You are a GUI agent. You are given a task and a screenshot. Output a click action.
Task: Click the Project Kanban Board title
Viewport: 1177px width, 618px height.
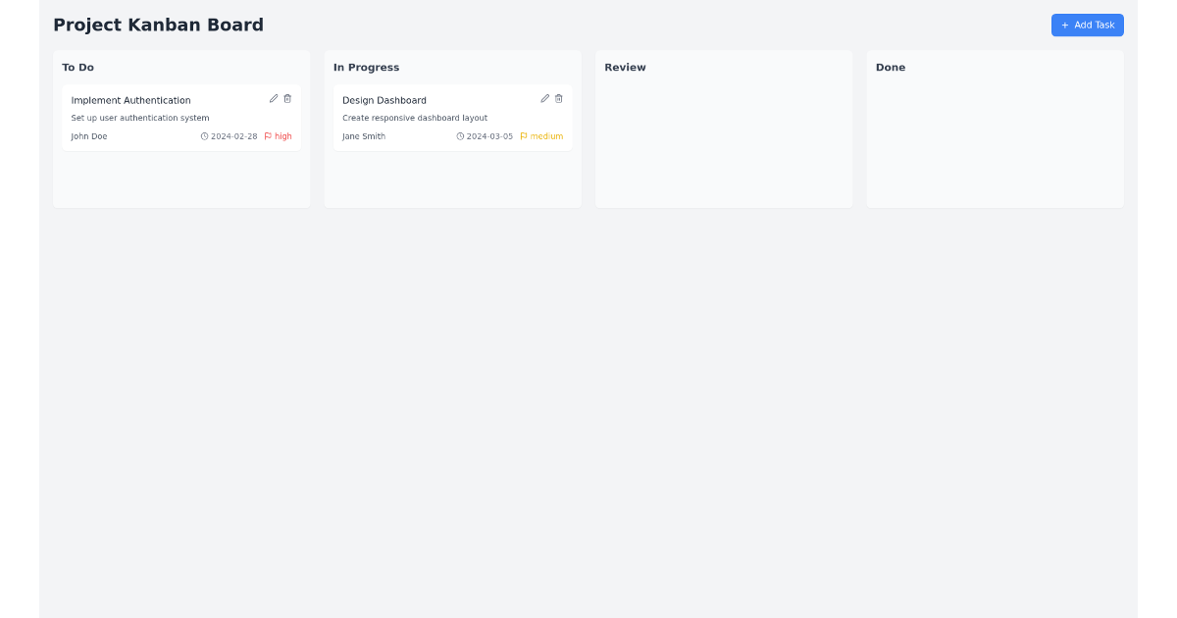point(160,25)
